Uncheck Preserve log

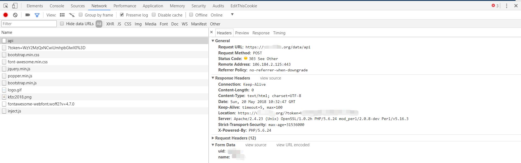click(122, 15)
